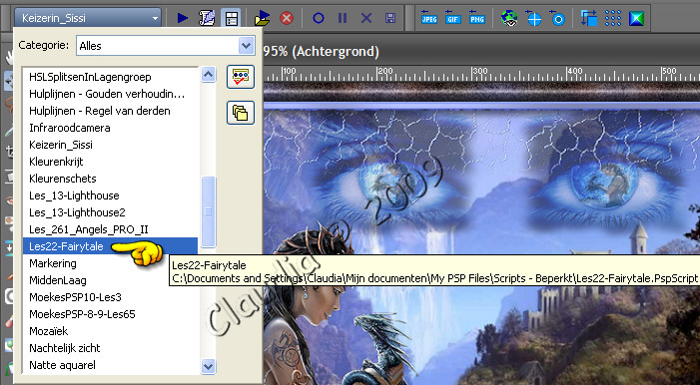
Task: Select MoekesPSP-8-9-Les65 script
Action: pyautogui.click(x=110, y=314)
